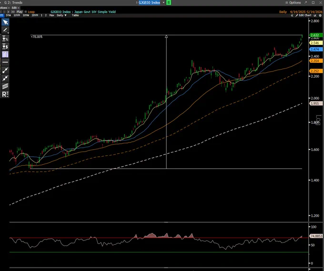This screenshot has width=324, height=271.
Task: Select the Max range tab
Action: [x=51, y=15]
